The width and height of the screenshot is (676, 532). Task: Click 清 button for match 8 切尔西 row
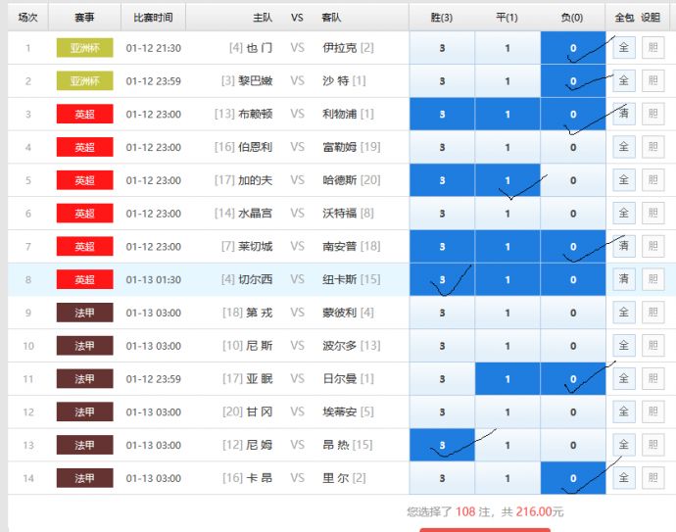pos(623,279)
